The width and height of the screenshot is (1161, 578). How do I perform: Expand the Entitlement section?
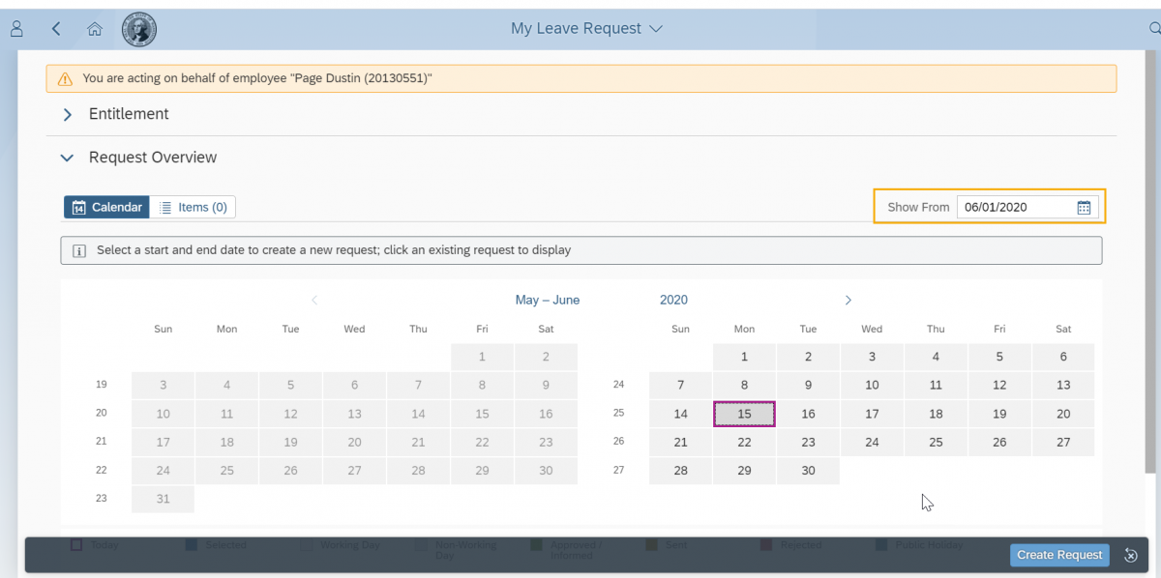point(68,114)
